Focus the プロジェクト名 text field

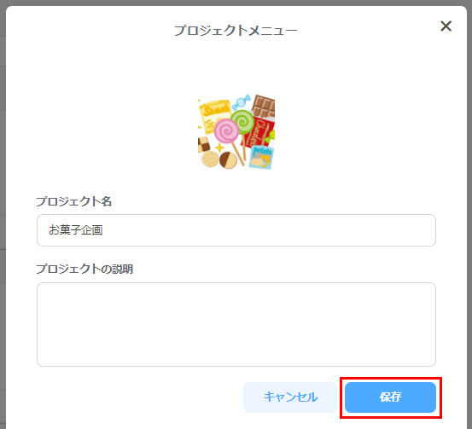[236, 230]
